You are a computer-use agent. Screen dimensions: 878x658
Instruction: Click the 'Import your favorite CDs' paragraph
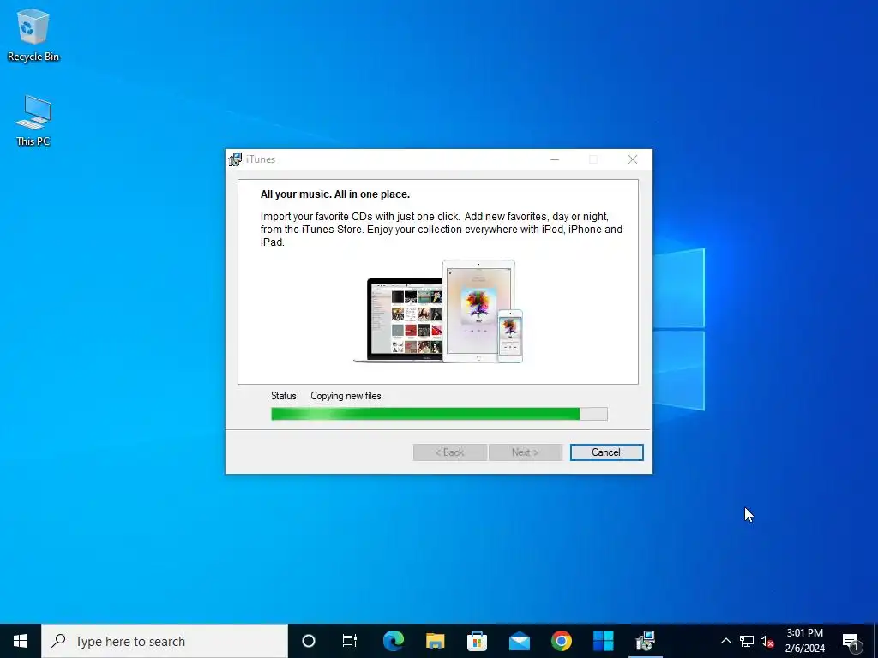coord(442,230)
